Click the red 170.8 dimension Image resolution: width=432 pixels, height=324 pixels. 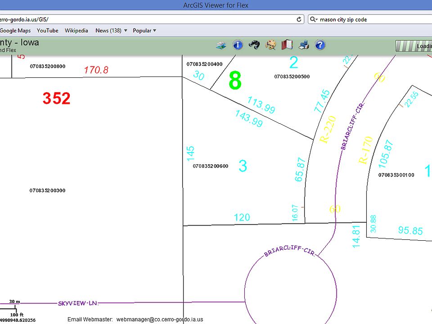96,70
